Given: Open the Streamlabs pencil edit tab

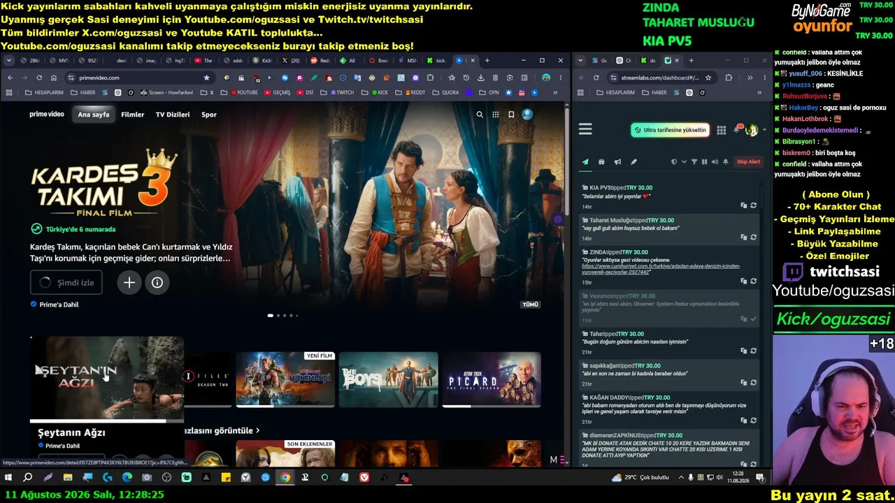Looking at the screenshot, I should [x=633, y=162].
